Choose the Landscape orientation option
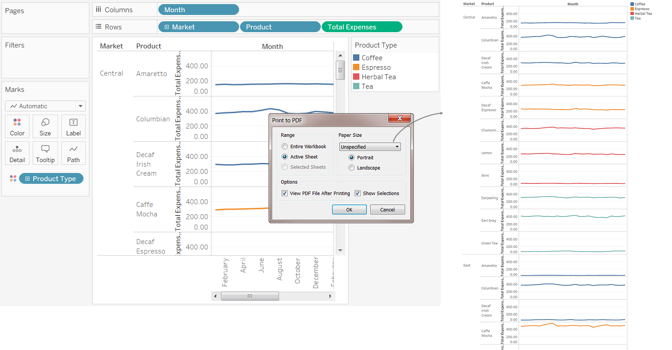672x350 pixels. point(352,168)
